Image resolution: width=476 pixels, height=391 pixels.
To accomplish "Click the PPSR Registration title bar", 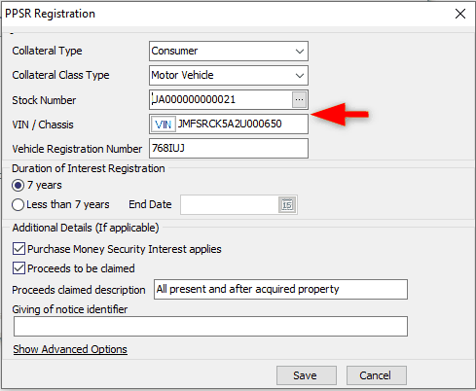I will coord(227,14).
